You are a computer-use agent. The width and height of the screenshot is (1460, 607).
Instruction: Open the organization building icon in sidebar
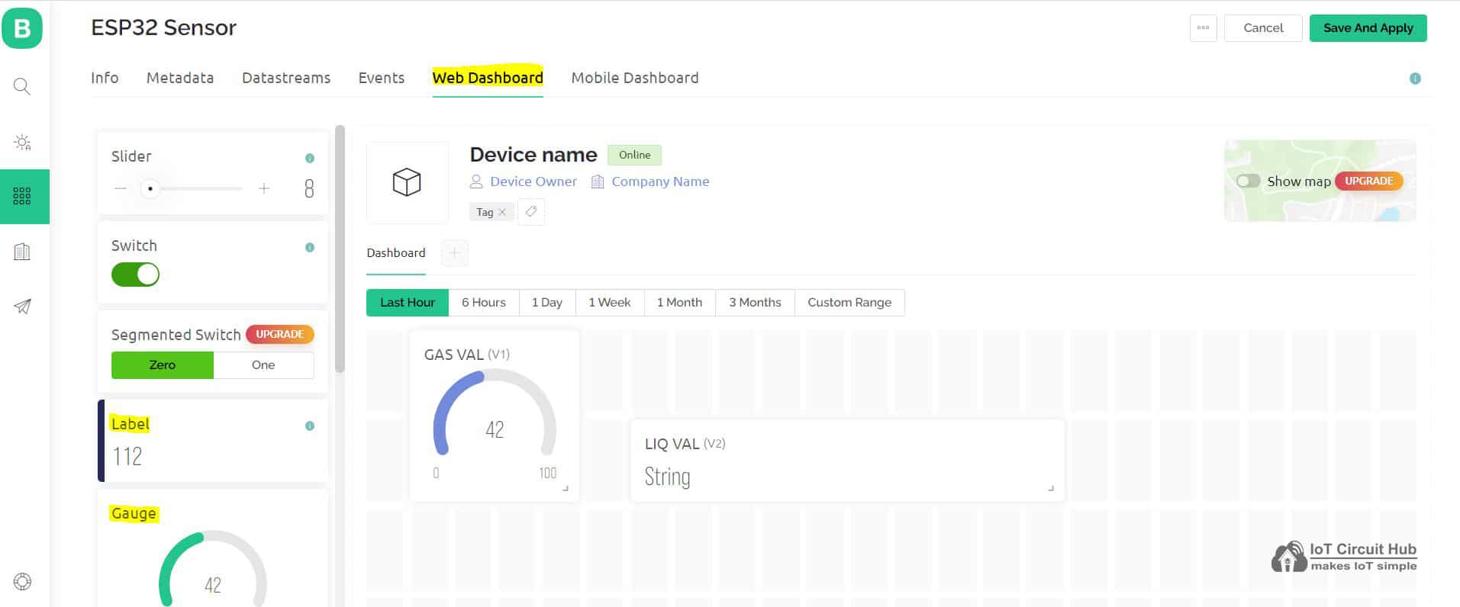22,252
